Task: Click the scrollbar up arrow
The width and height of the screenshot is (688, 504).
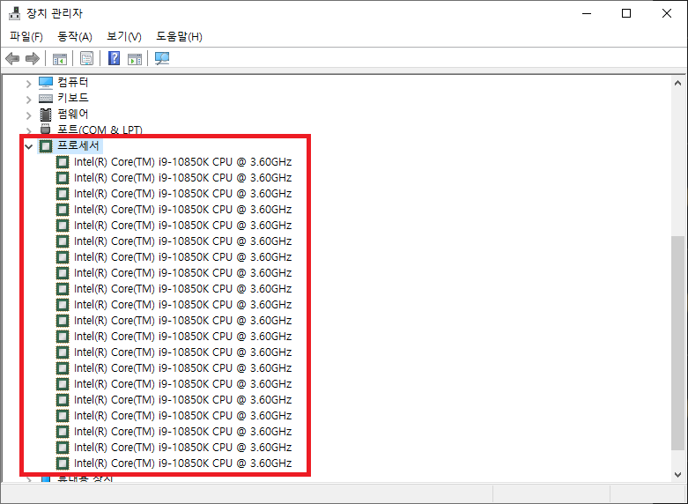Action: coord(678,83)
